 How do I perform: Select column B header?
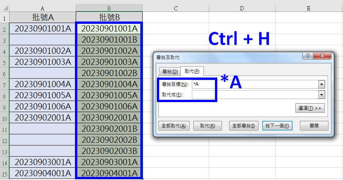109,8
